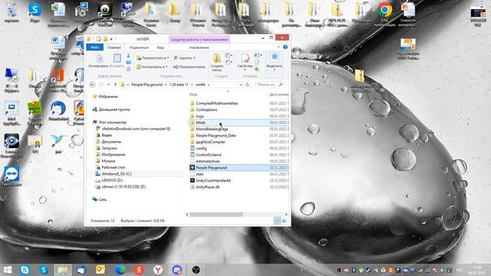This screenshot has height=276, width=491.
Task: Collapse the ribbon with the chevron
Action: pos(278,47)
